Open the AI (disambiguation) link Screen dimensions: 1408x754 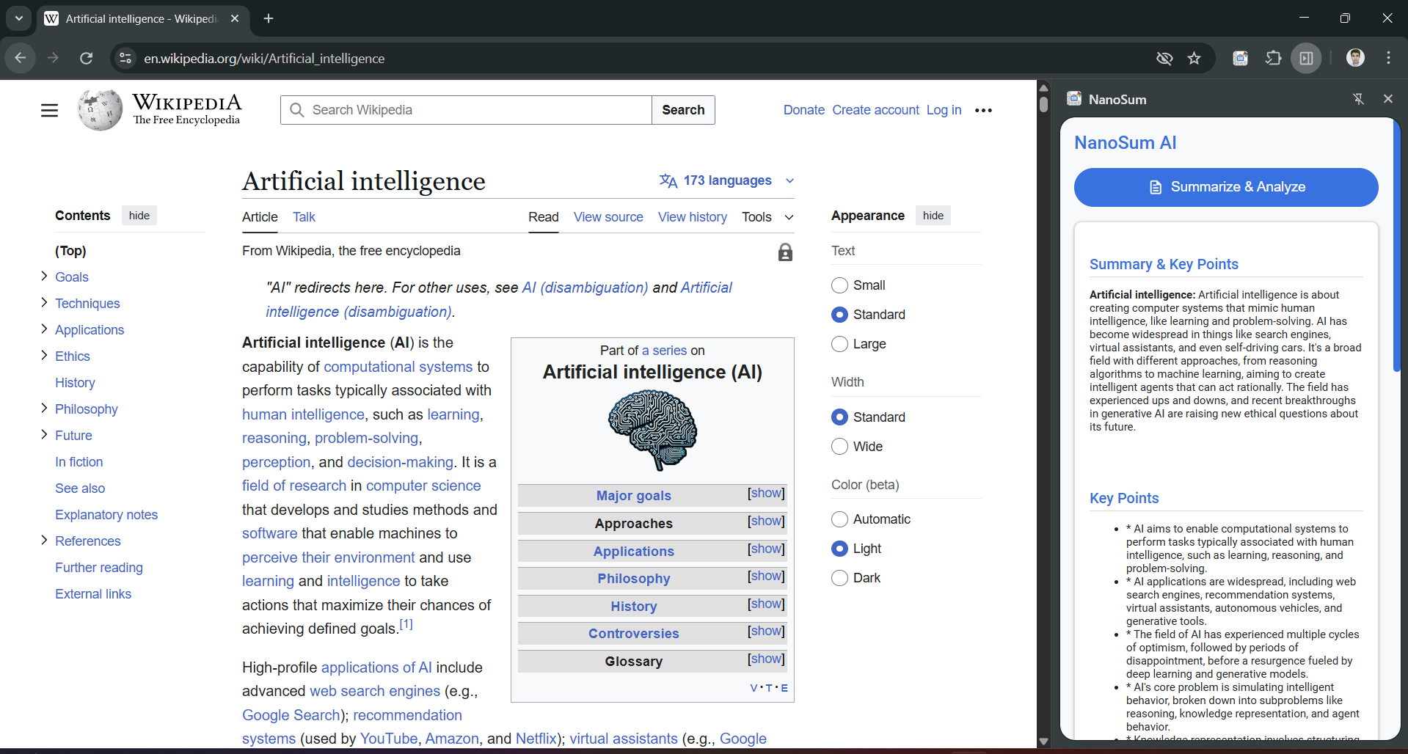[x=585, y=288]
